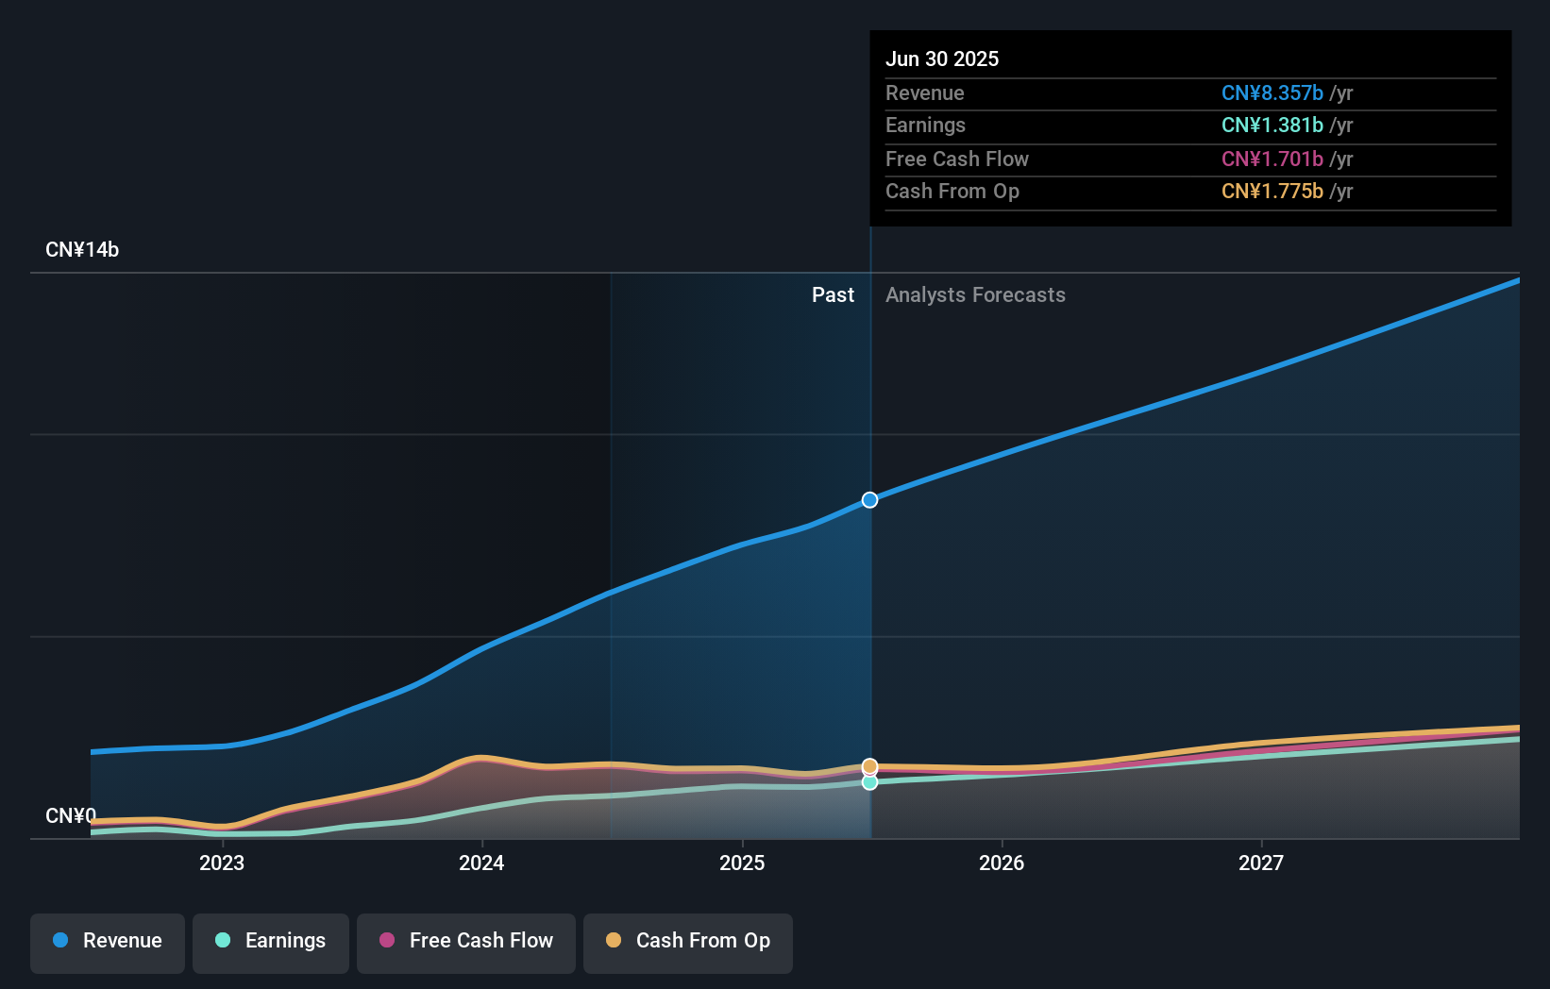Click the 2026 year label on the axis
The width and height of the screenshot is (1550, 989).
pos(1002,863)
